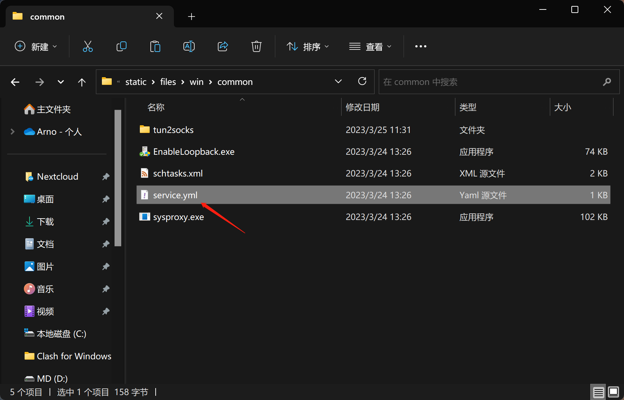Open a new tab with plus button
This screenshot has height=400, width=624.
pos(191,16)
